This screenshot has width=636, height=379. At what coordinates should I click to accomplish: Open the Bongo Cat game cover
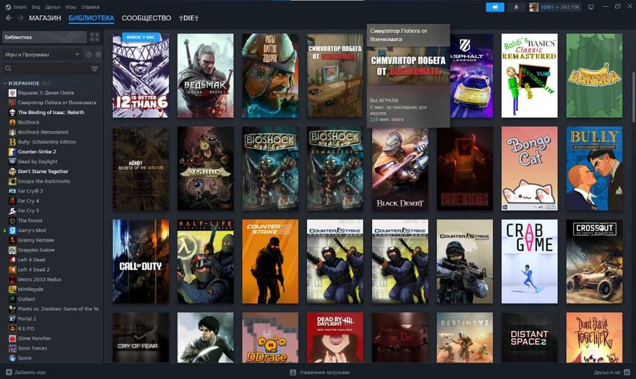(529, 168)
